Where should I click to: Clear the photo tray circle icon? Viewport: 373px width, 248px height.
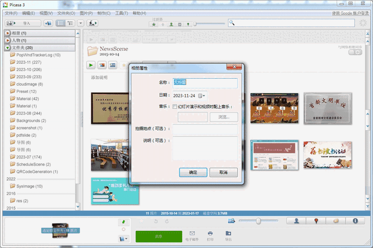pyautogui.click(x=124, y=229)
